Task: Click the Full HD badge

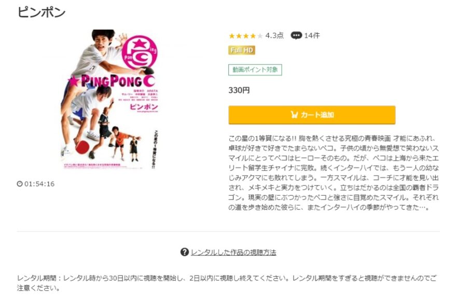Action: click(x=242, y=50)
